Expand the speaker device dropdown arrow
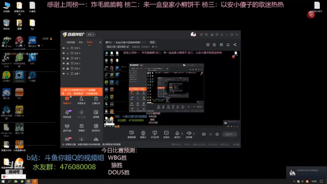The width and height of the screenshot is (327, 184). click(194, 134)
